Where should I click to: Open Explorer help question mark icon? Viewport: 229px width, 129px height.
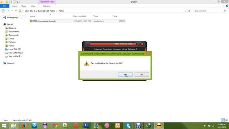click(x=227, y=6)
